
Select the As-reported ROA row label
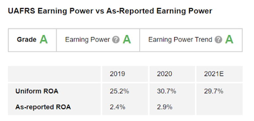(x=43, y=107)
